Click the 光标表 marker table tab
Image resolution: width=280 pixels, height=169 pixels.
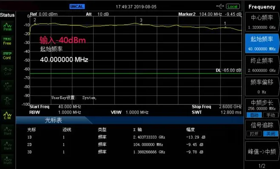tap(54, 120)
